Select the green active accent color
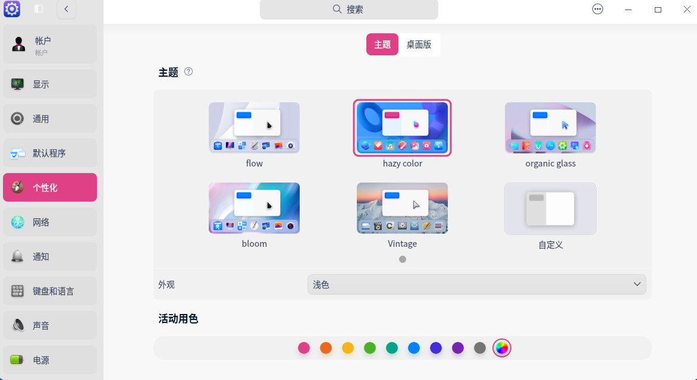Image resolution: width=697 pixels, height=380 pixels. [x=369, y=348]
